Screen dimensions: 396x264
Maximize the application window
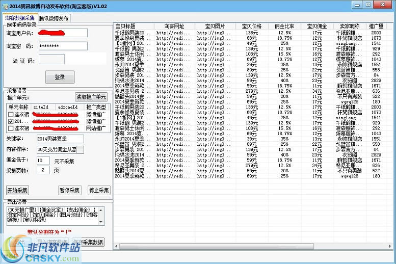pyautogui.click(x=368, y=5)
